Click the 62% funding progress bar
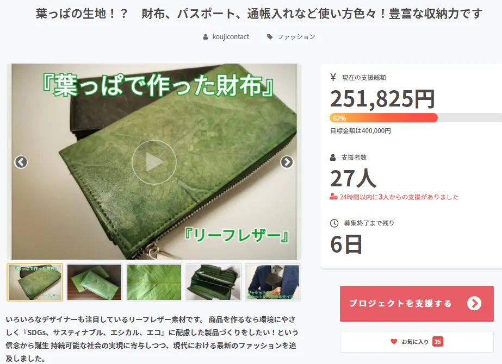Screen dimensions: 502x364 tap(416, 118)
